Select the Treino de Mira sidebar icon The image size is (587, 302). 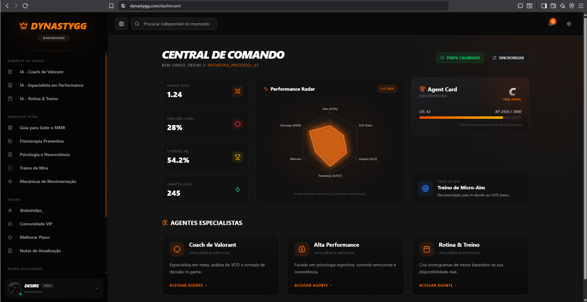coord(10,168)
